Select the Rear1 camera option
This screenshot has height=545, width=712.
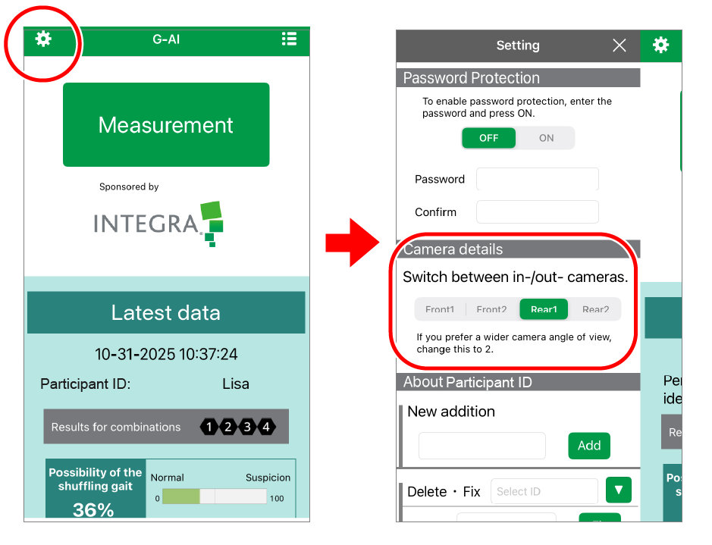tap(544, 309)
